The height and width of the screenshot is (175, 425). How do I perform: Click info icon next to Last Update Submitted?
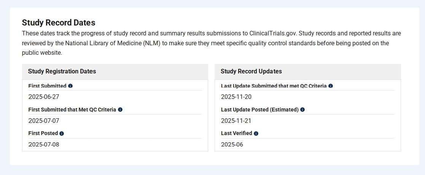[x=331, y=86]
